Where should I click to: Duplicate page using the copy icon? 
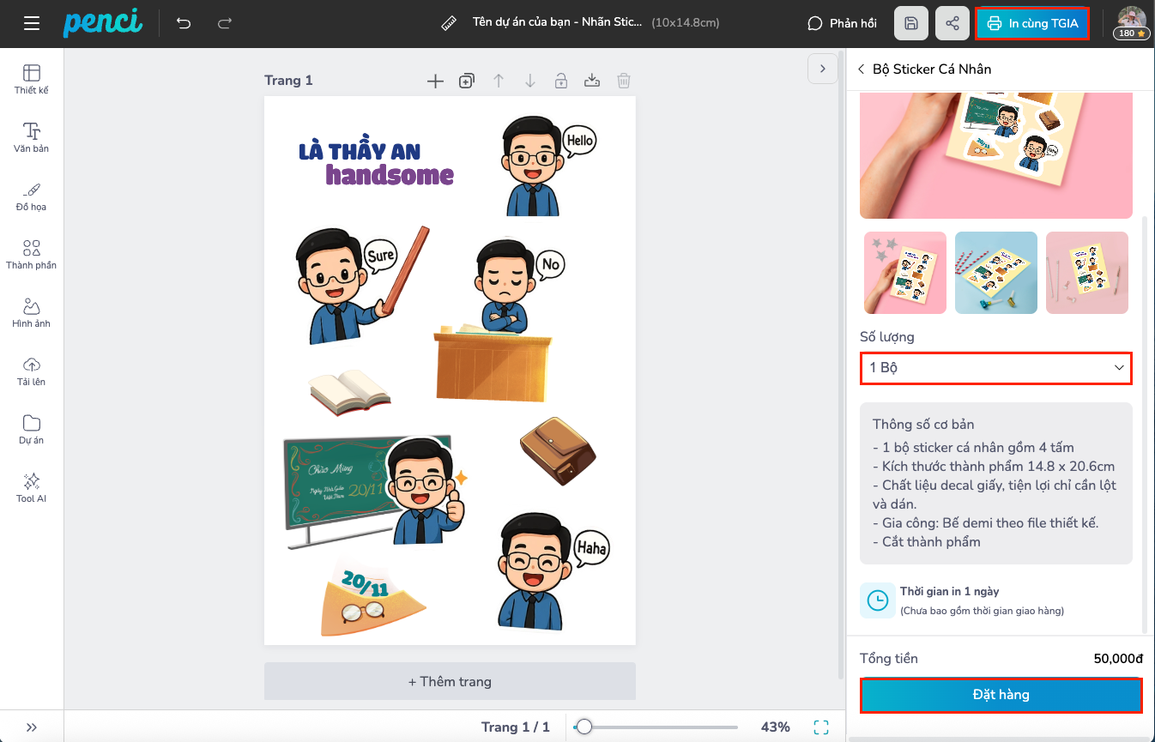(466, 81)
